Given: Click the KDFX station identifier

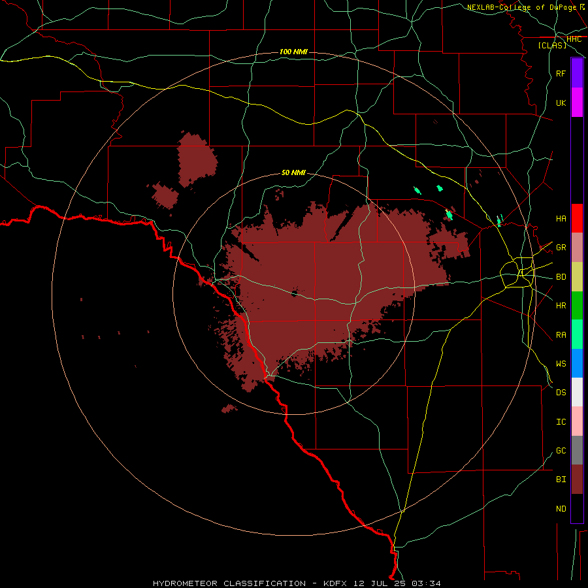Looking at the screenshot, I should pyautogui.click(x=335, y=583).
